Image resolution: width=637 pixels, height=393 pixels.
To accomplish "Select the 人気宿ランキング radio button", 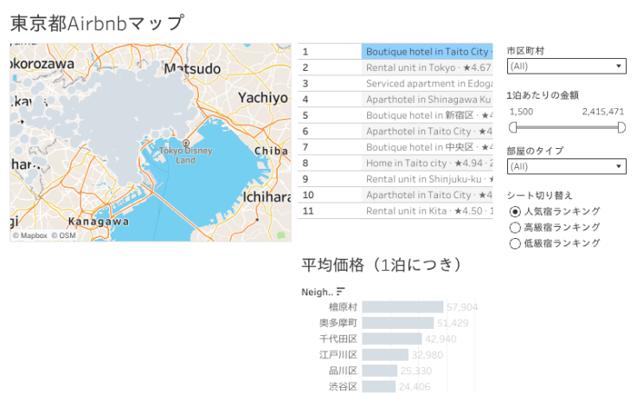I will (516, 211).
